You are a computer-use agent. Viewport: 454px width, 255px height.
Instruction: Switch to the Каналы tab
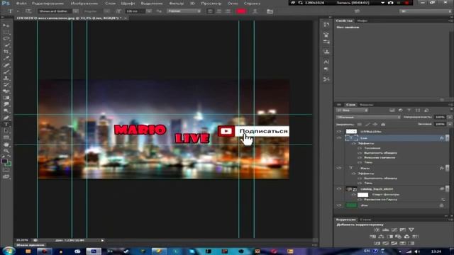(x=367, y=105)
